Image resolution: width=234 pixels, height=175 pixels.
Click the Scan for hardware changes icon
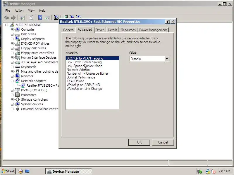point(56,17)
